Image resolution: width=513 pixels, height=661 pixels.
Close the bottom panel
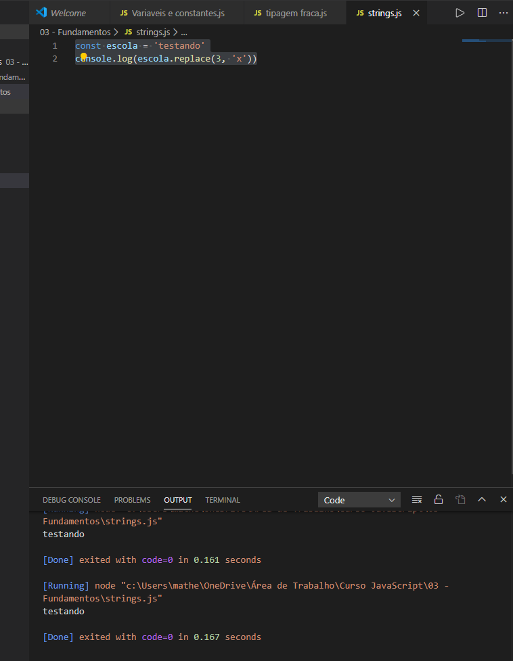504,500
